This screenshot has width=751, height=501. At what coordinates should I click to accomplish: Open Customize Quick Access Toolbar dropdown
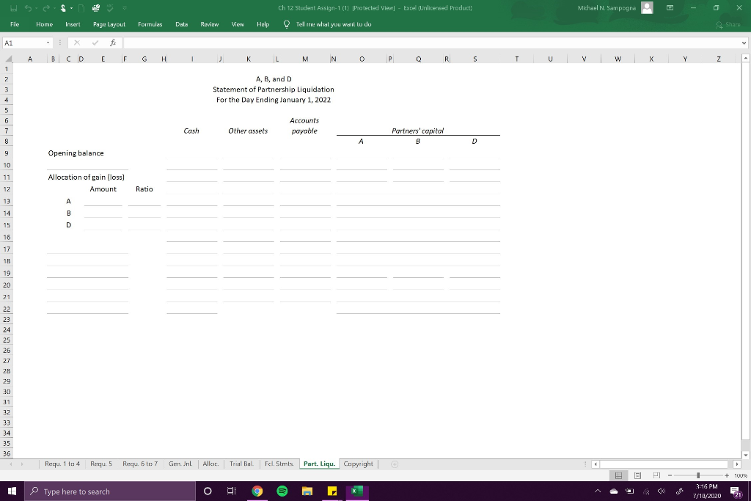pos(125,8)
